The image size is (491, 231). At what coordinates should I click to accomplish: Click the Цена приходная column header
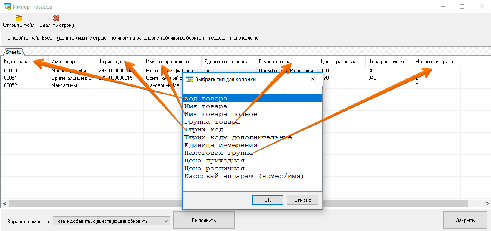(342, 62)
